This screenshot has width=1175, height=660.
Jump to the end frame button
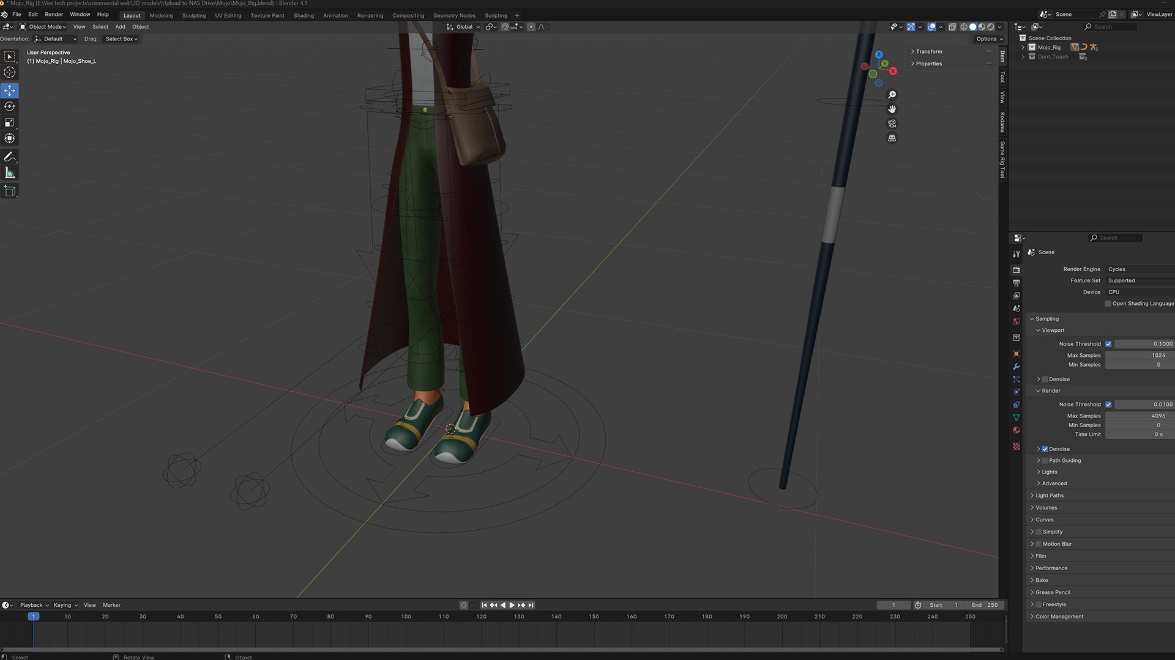click(x=531, y=605)
